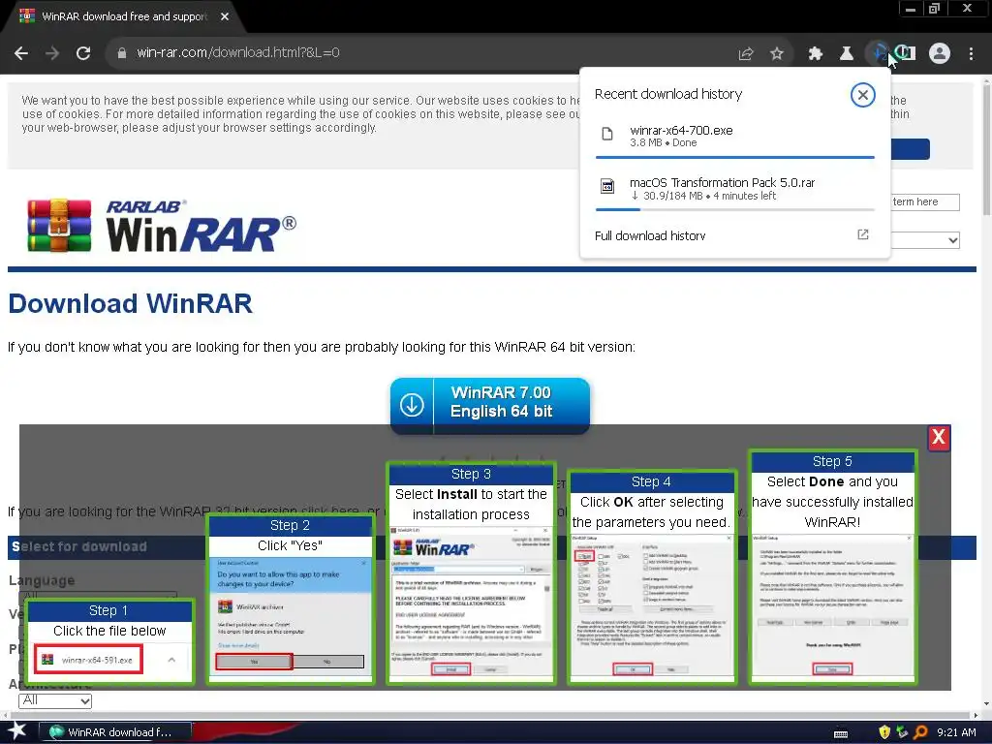Open Full download history
The image size is (992, 744).
click(x=650, y=236)
